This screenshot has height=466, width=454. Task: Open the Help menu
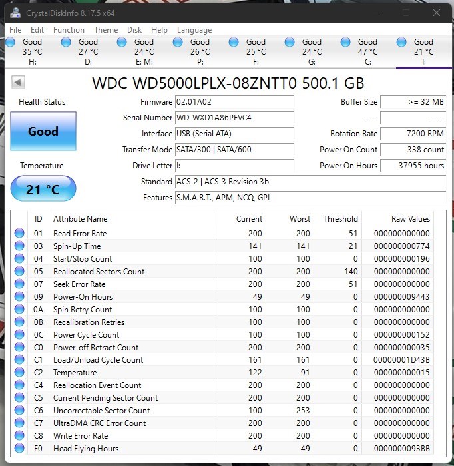159,30
